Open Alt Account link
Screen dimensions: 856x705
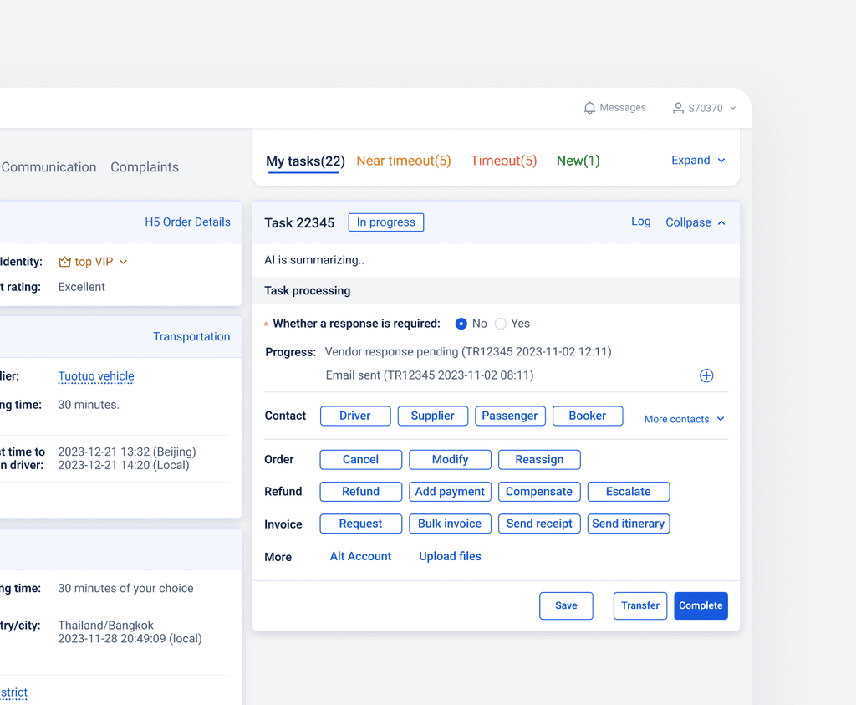click(360, 557)
